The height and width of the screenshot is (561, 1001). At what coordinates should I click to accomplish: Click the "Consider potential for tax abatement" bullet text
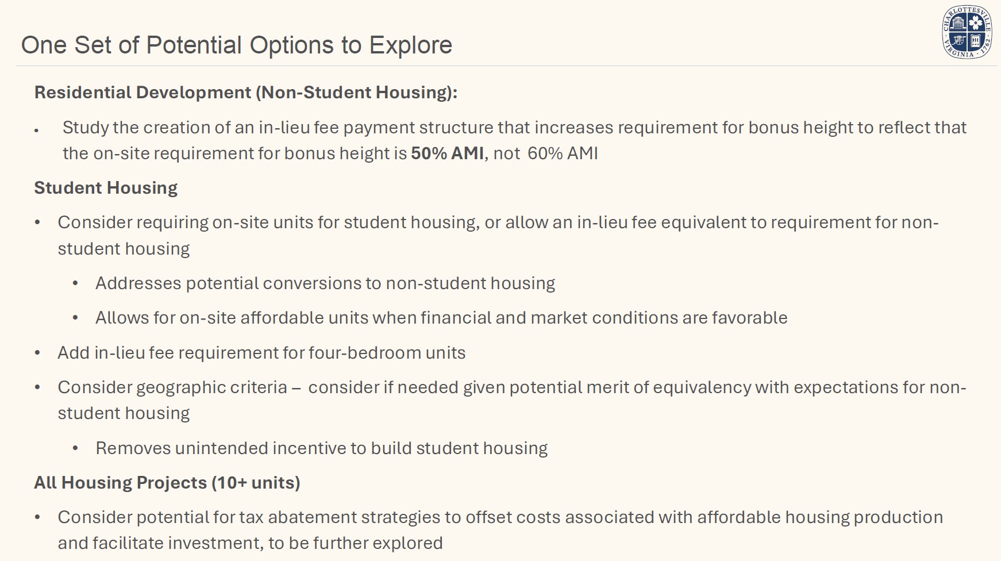(500, 517)
